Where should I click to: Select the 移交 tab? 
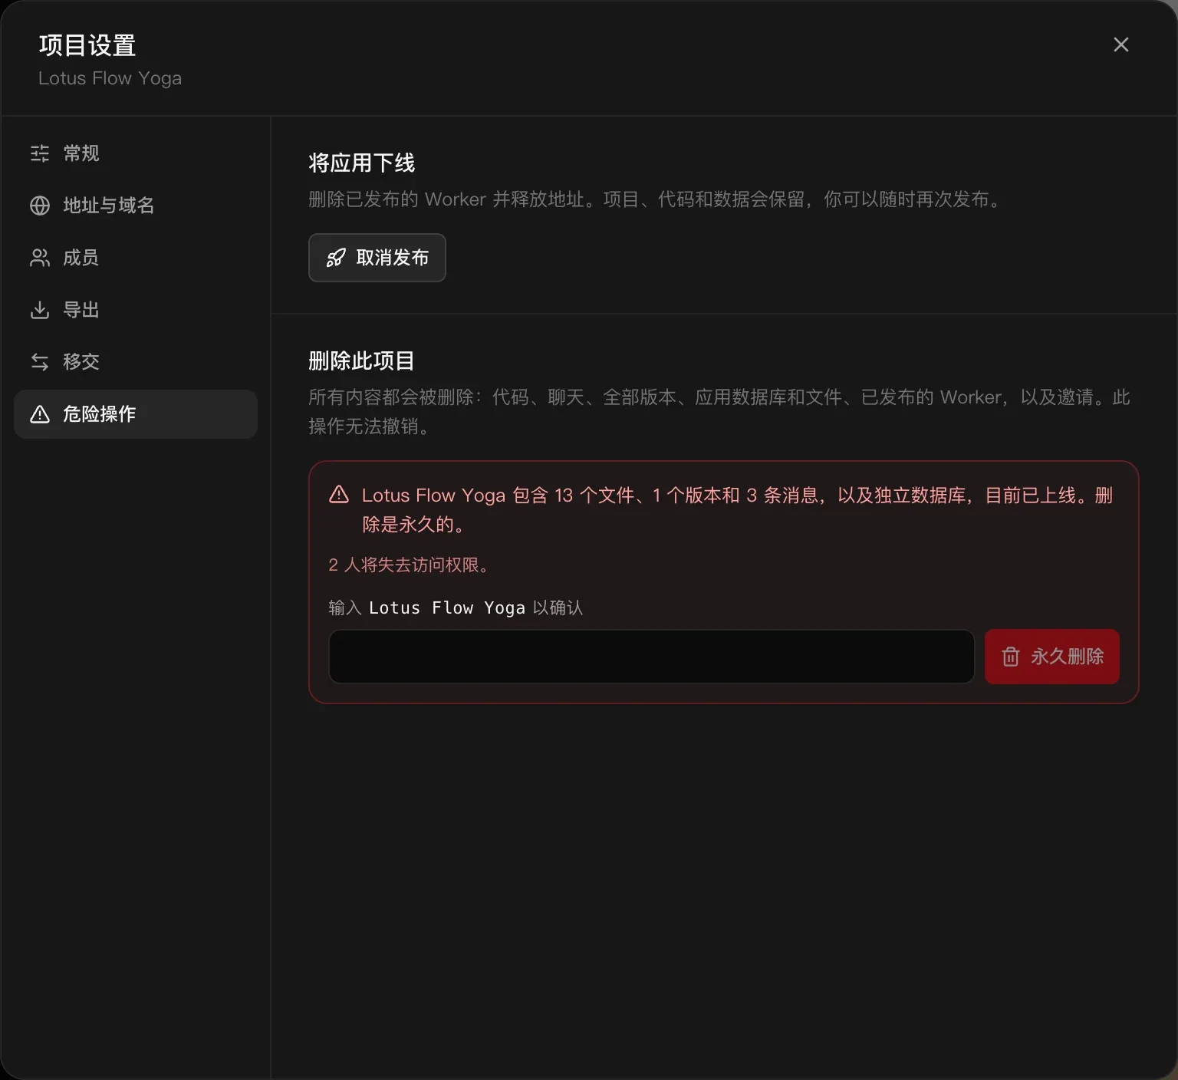136,362
